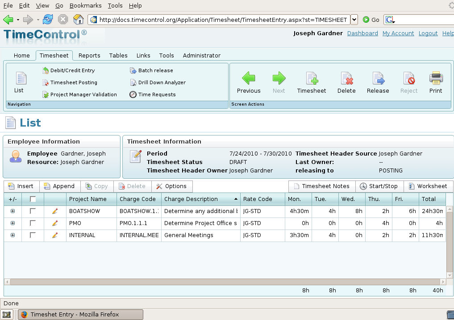Check the BOATSHOW row checkbox
The width and height of the screenshot is (454, 320).
point(33,211)
